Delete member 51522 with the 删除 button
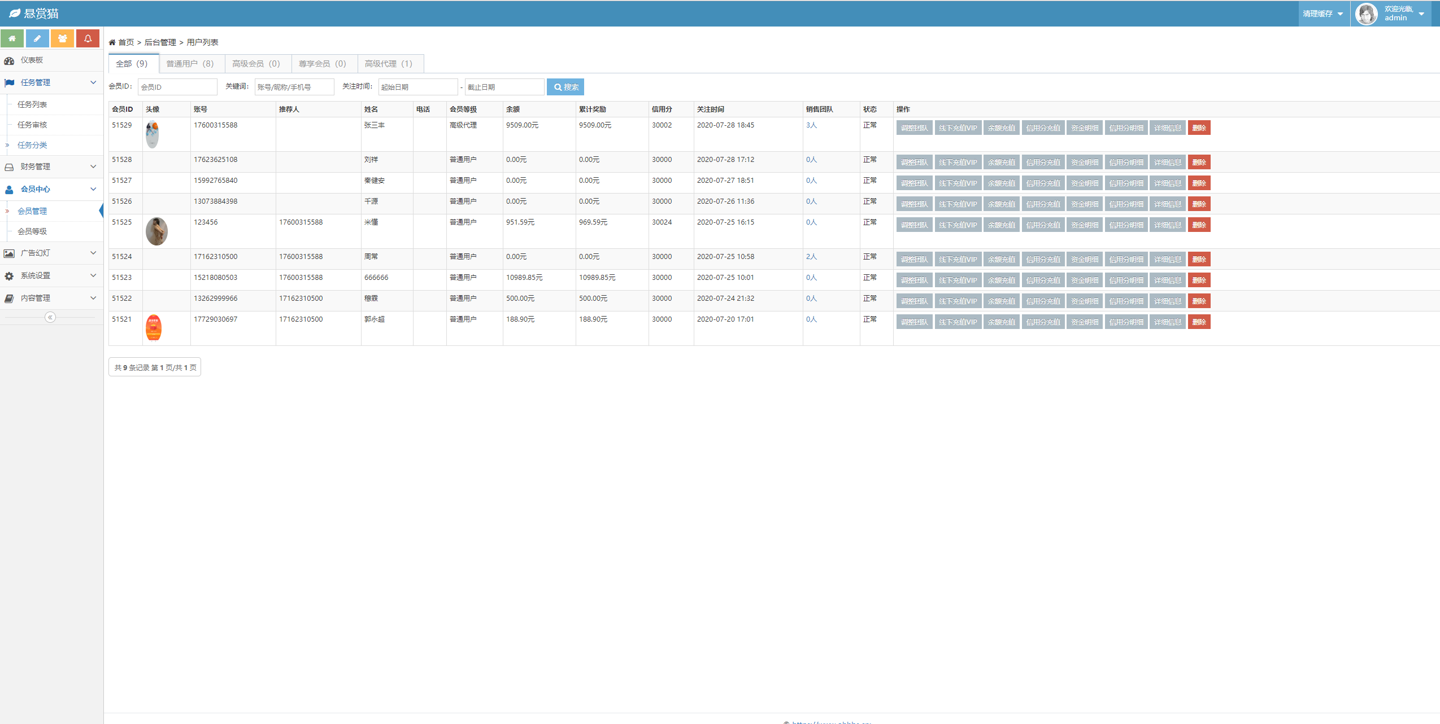The width and height of the screenshot is (1440, 724). coord(1199,301)
